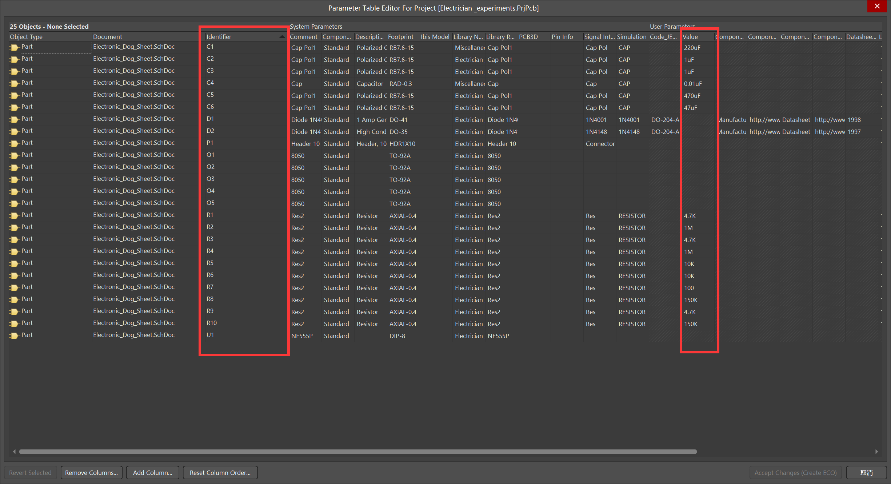
Task: Click Reset Column Order button
Action: (x=220, y=472)
